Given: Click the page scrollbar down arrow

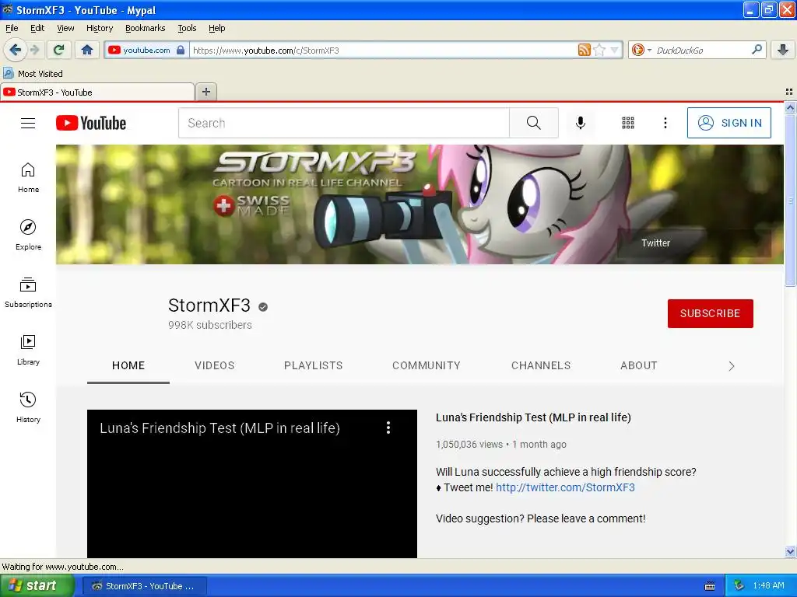Looking at the screenshot, I should (x=790, y=551).
